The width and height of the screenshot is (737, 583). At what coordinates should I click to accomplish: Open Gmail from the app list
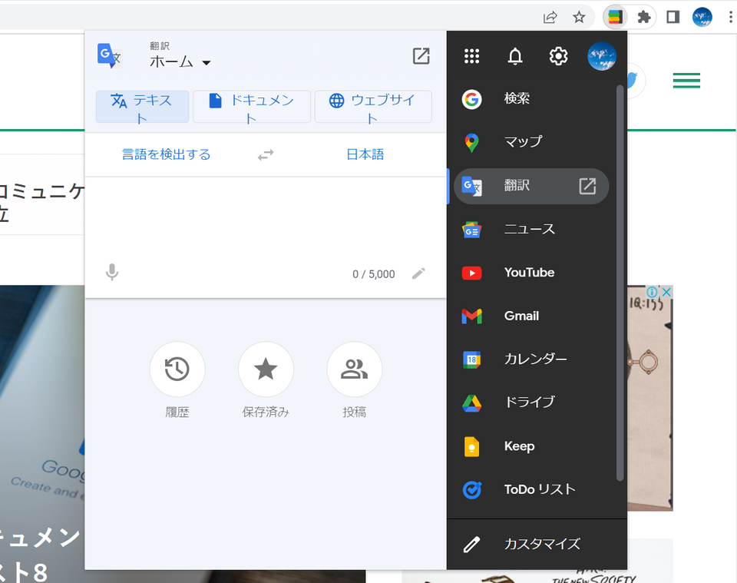pos(531,316)
